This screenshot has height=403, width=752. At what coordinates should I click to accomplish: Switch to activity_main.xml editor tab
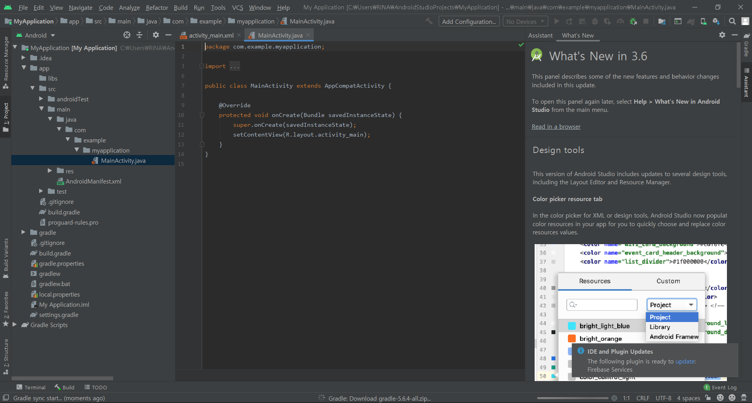pos(211,35)
